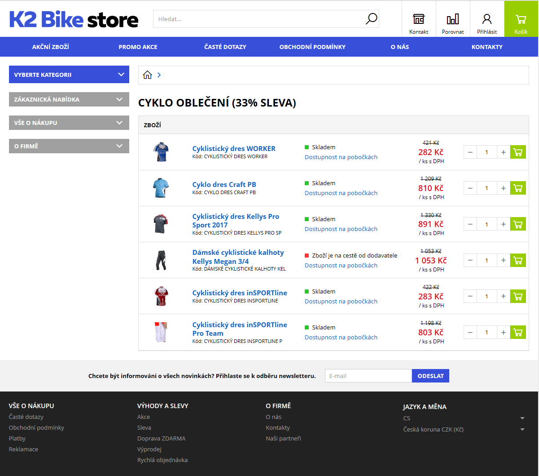539x476 pixels.
Task: Open the Akční zboží menu item
Action: [x=51, y=47]
